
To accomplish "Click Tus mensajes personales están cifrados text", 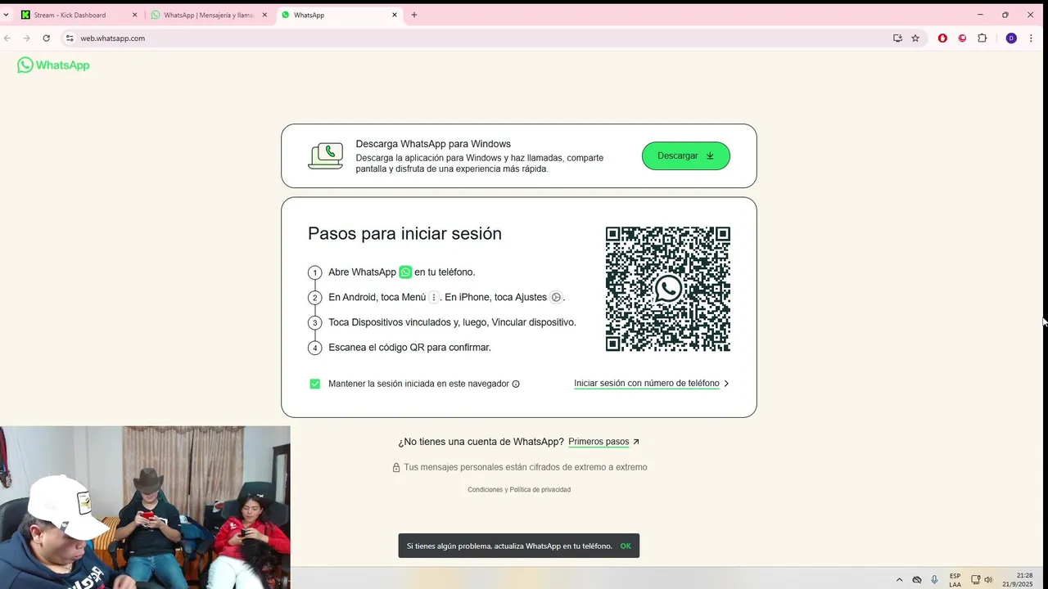I will [x=525, y=467].
